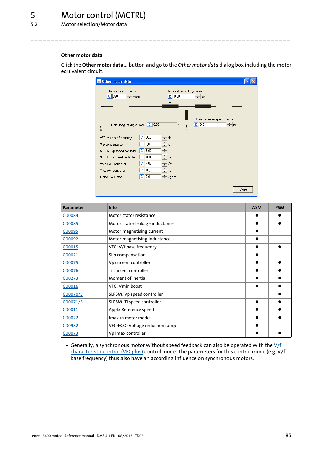Click the SLPSM Vp speed controller field showing 3,00
This screenshot has height=456, width=322.
154,151
